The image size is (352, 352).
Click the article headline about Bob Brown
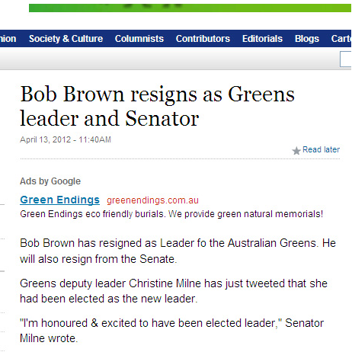tap(157, 106)
